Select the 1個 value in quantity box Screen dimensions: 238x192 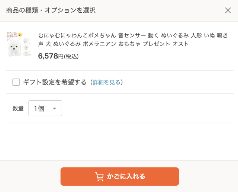coord(39,108)
